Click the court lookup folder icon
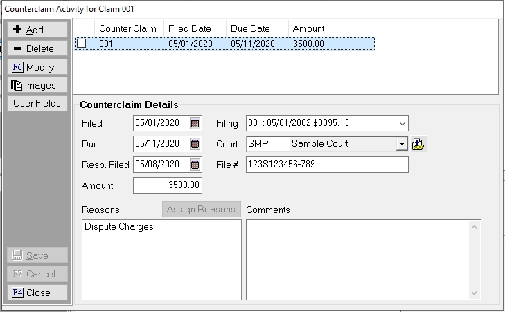 point(418,145)
